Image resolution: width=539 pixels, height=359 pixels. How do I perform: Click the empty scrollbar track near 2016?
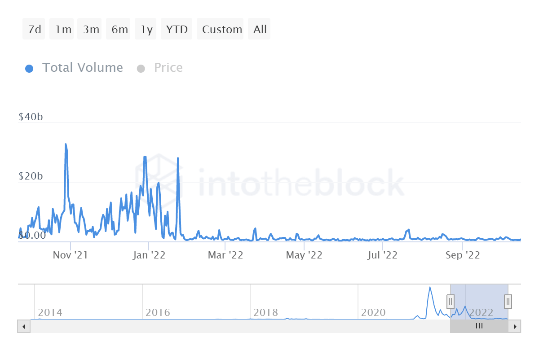pyautogui.click(x=148, y=326)
